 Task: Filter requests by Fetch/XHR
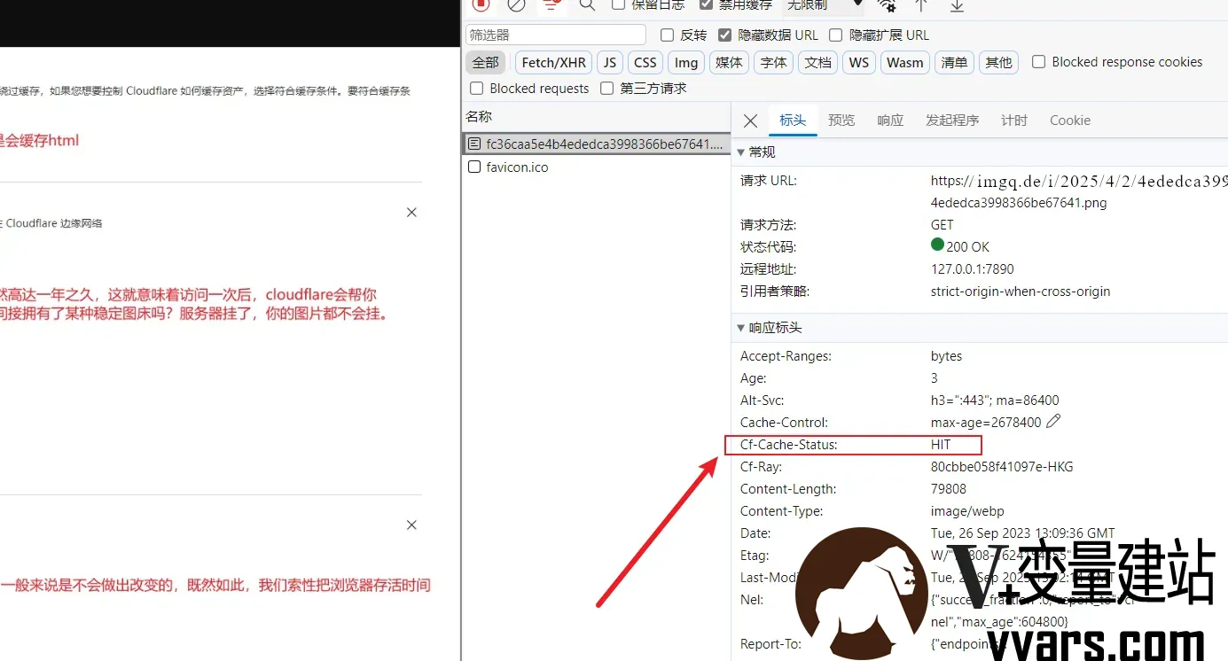click(x=554, y=63)
